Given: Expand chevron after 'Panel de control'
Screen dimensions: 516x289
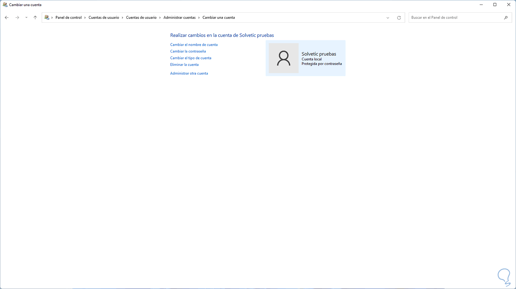Looking at the screenshot, I should [x=85, y=18].
